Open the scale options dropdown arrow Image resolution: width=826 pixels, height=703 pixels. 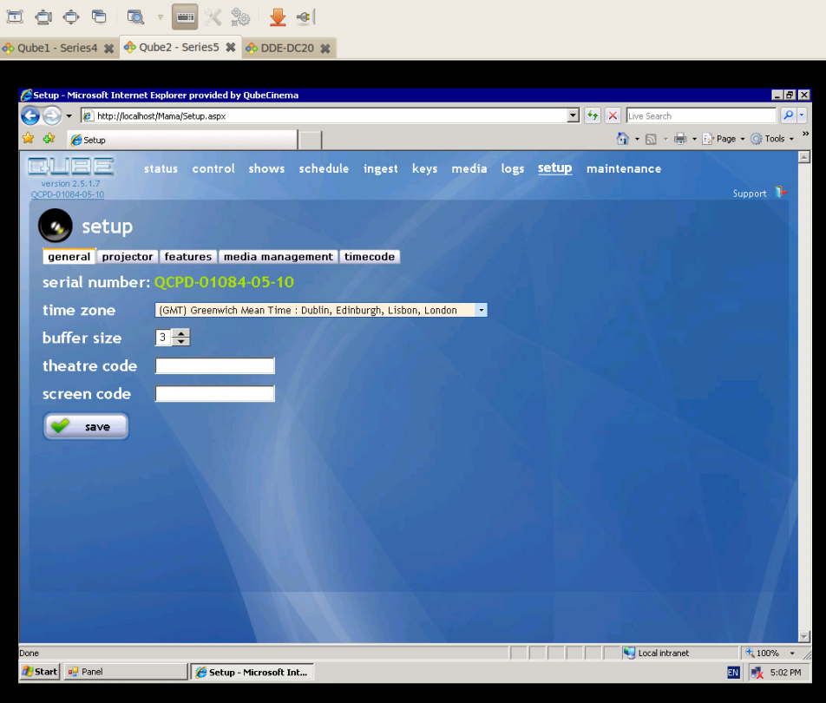coord(161,17)
